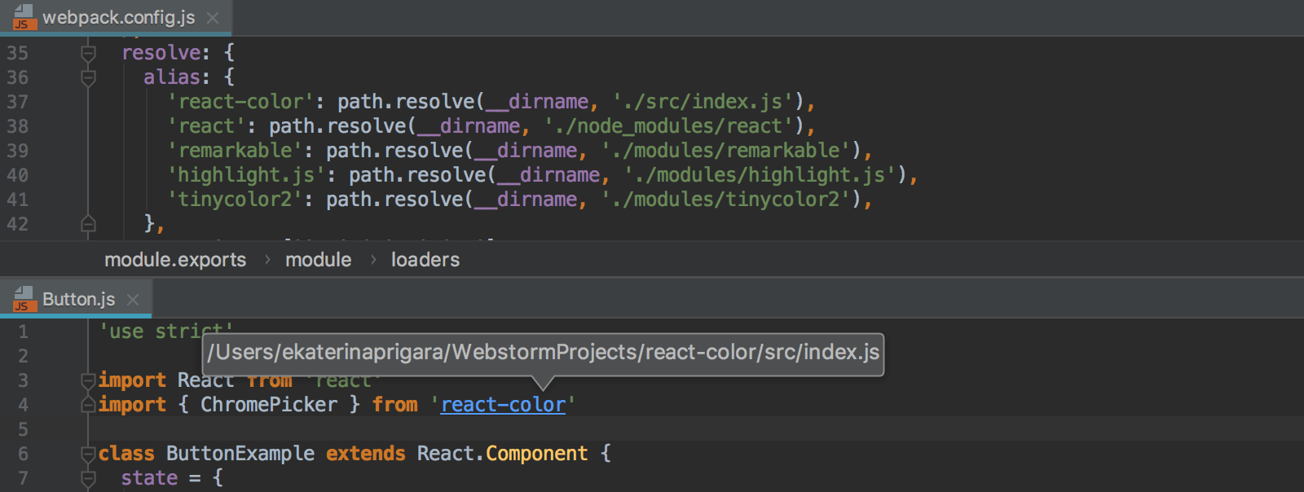This screenshot has height=492, width=1304.
Task: Fold the ButtonExample class on line 6
Action: tap(88, 454)
